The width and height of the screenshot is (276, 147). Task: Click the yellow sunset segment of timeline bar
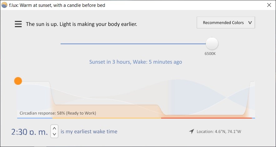click(x=107, y=118)
